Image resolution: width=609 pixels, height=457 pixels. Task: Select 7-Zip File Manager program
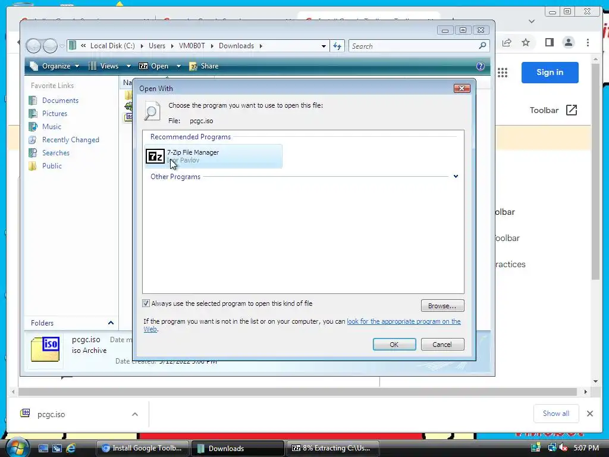(x=214, y=156)
